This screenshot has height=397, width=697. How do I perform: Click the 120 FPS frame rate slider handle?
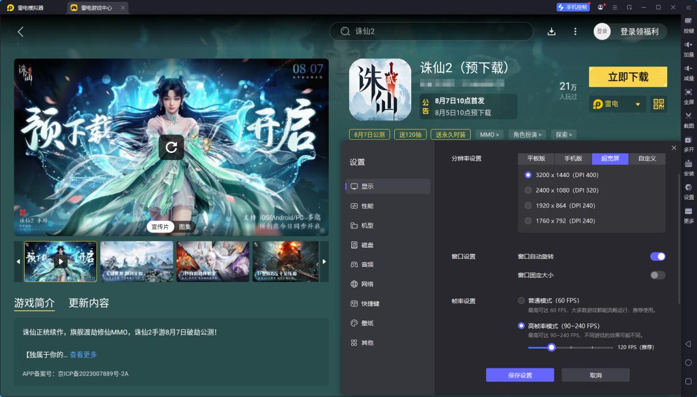(x=551, y=348)
